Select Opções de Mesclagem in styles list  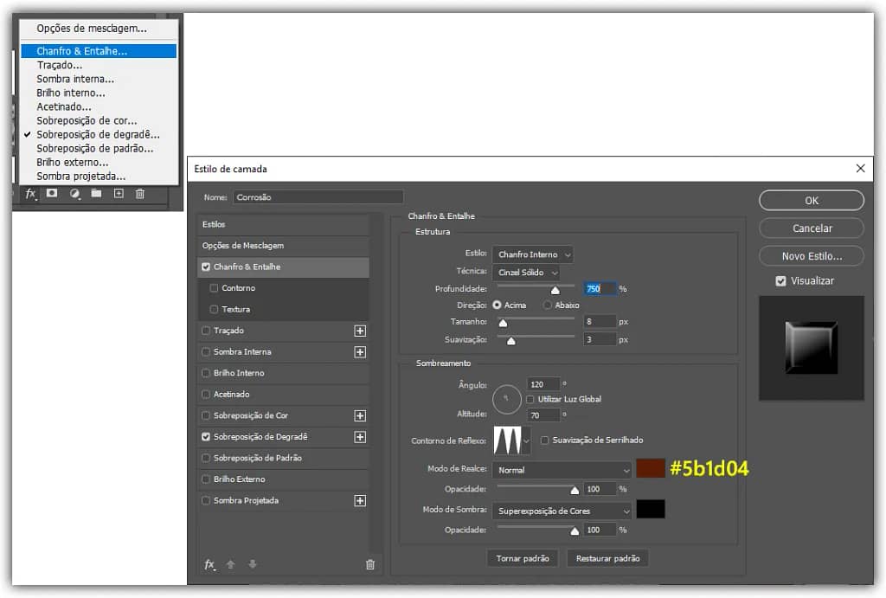[x=283, y=246]
